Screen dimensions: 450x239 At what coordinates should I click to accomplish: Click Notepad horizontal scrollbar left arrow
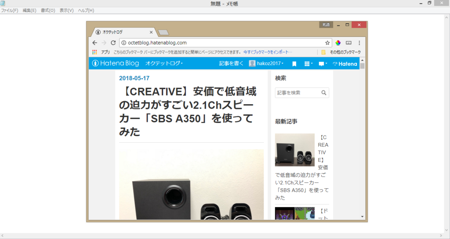[2, 236]
